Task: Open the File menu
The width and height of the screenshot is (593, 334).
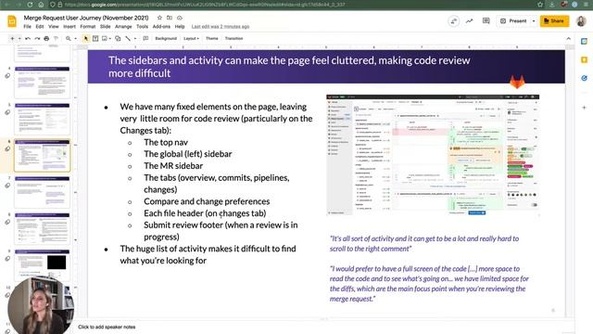Action: click(27, 27)
